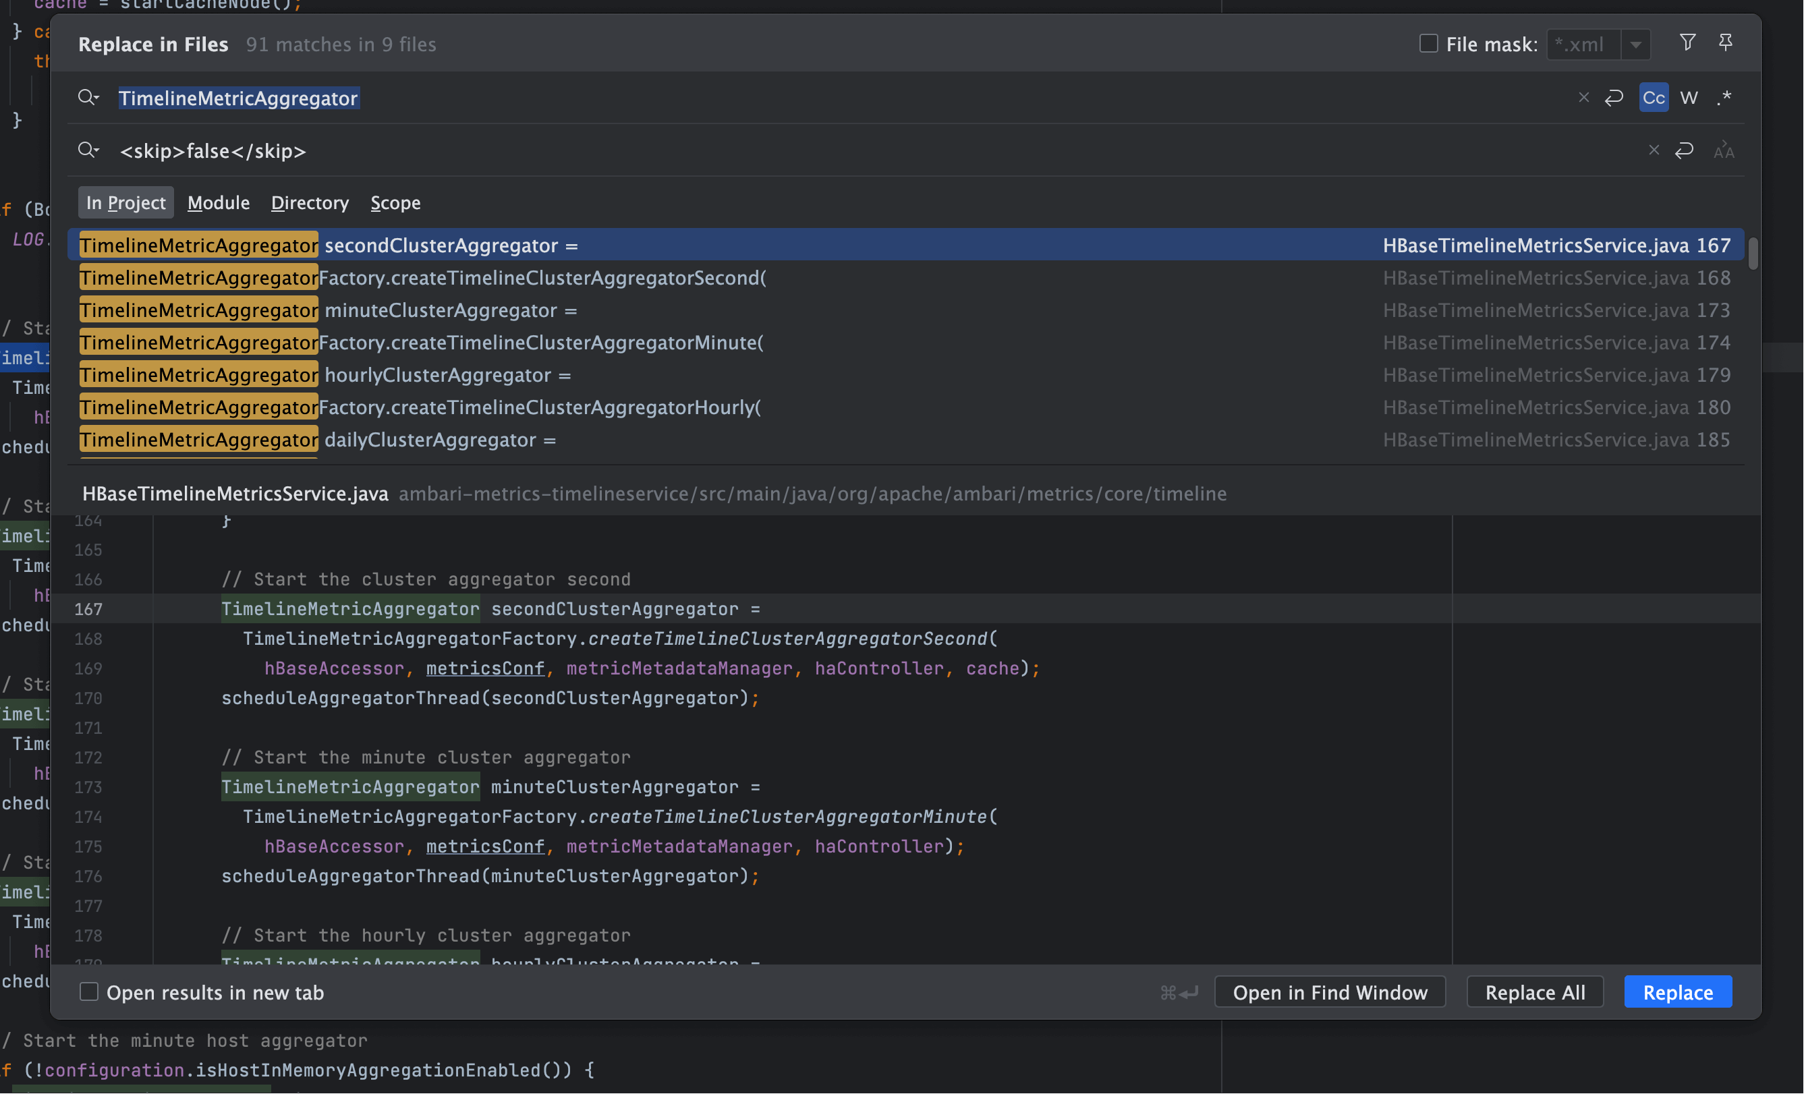Select result createTimelineClusterAggregatorMinute line 174
This screenshot has height=1094, width=1804.
905,343
